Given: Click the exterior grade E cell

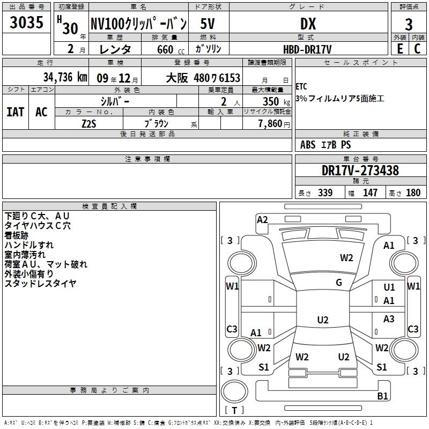Looking at the screenshot, I should (x=400, y=49).
